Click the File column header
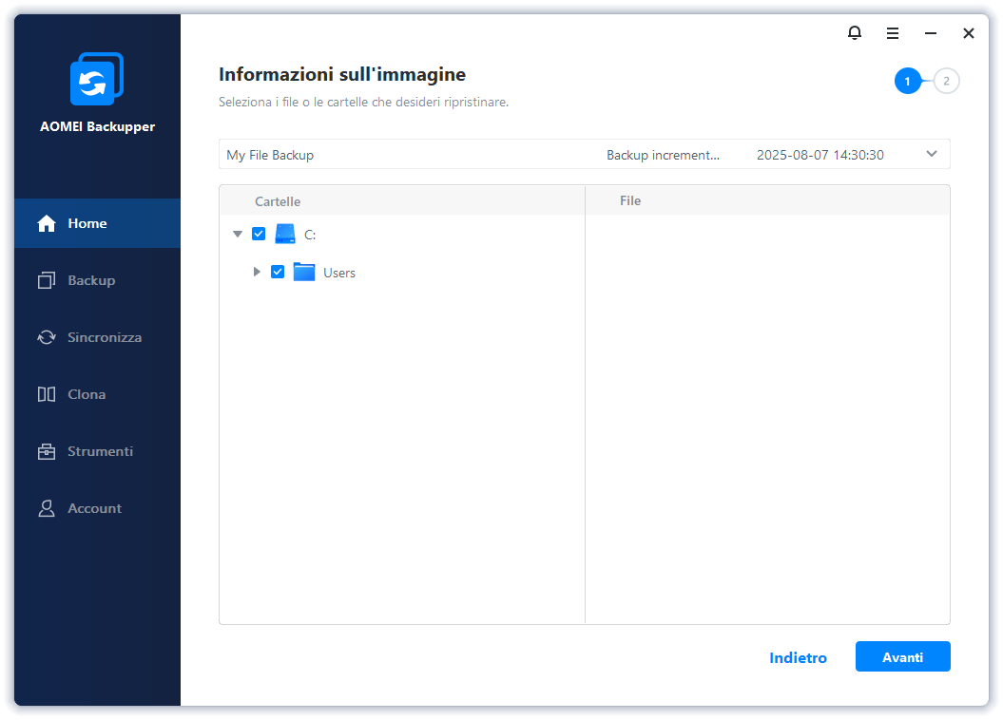Image resolution: width=1003 pixels, height=720 pixels. 630,200
